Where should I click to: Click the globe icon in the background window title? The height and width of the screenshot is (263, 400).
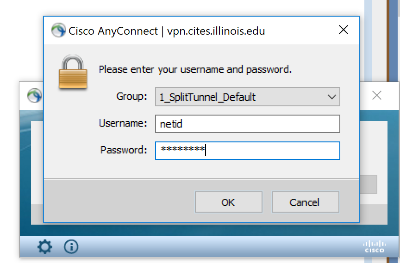pyautogui.click(x=35, y=96)
